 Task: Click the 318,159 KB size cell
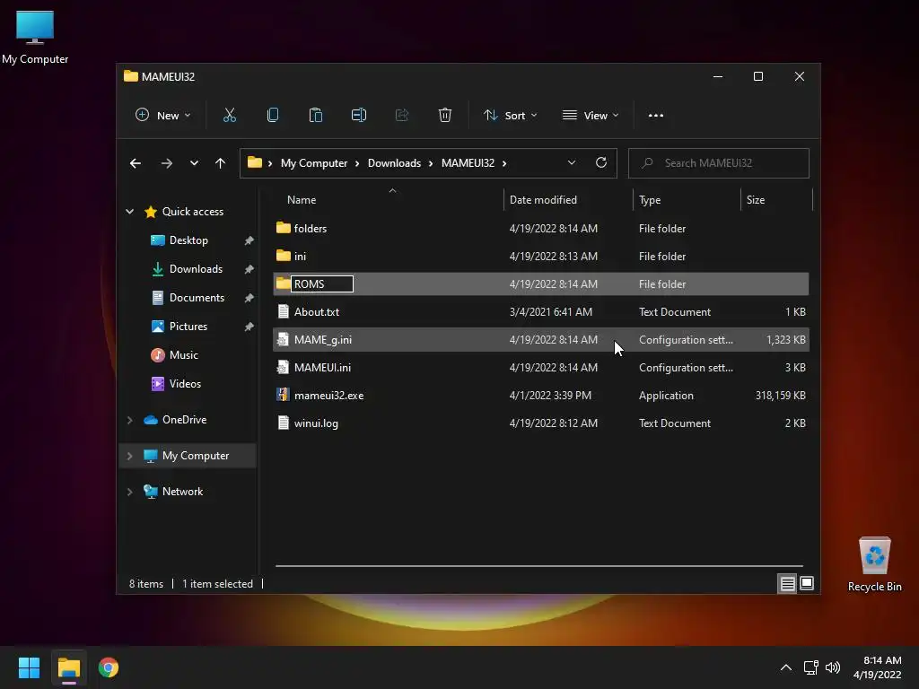point(780,396)
